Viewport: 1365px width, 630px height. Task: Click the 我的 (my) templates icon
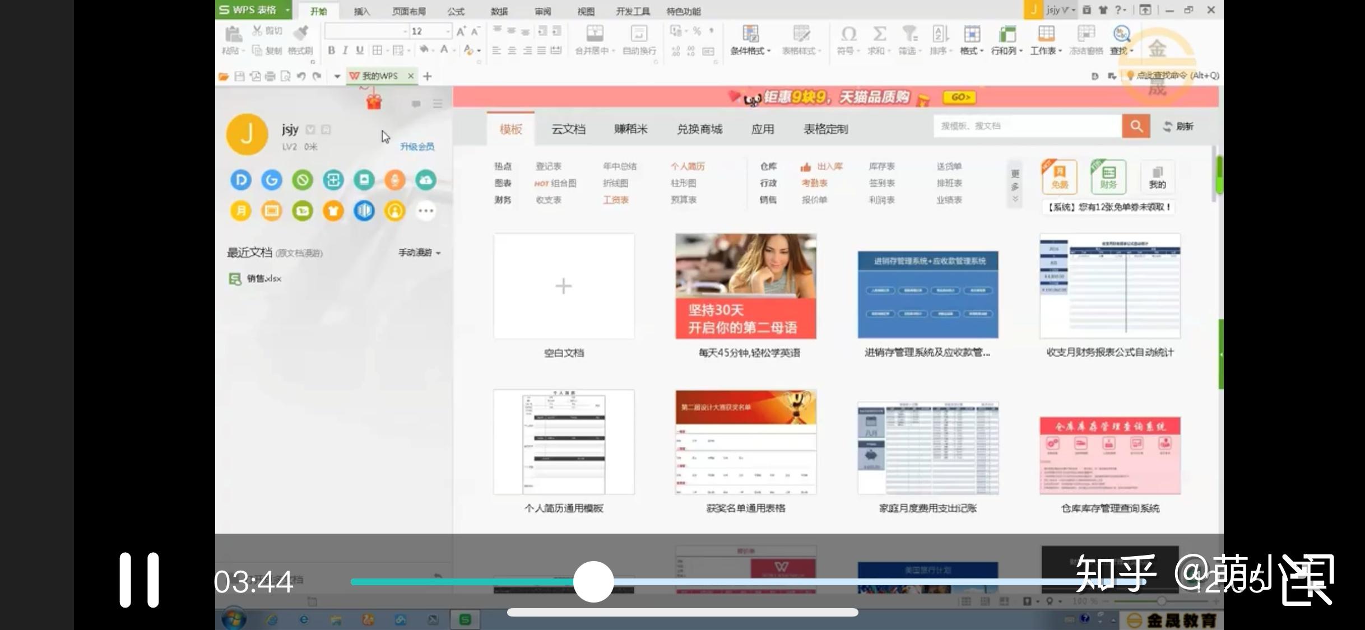pos(1158,176)
